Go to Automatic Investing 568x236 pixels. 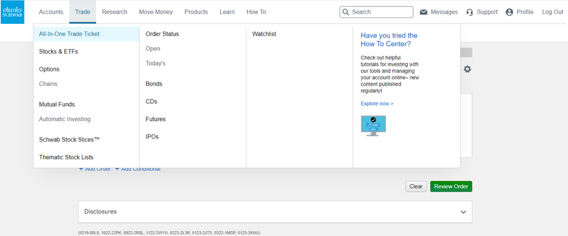65,119
